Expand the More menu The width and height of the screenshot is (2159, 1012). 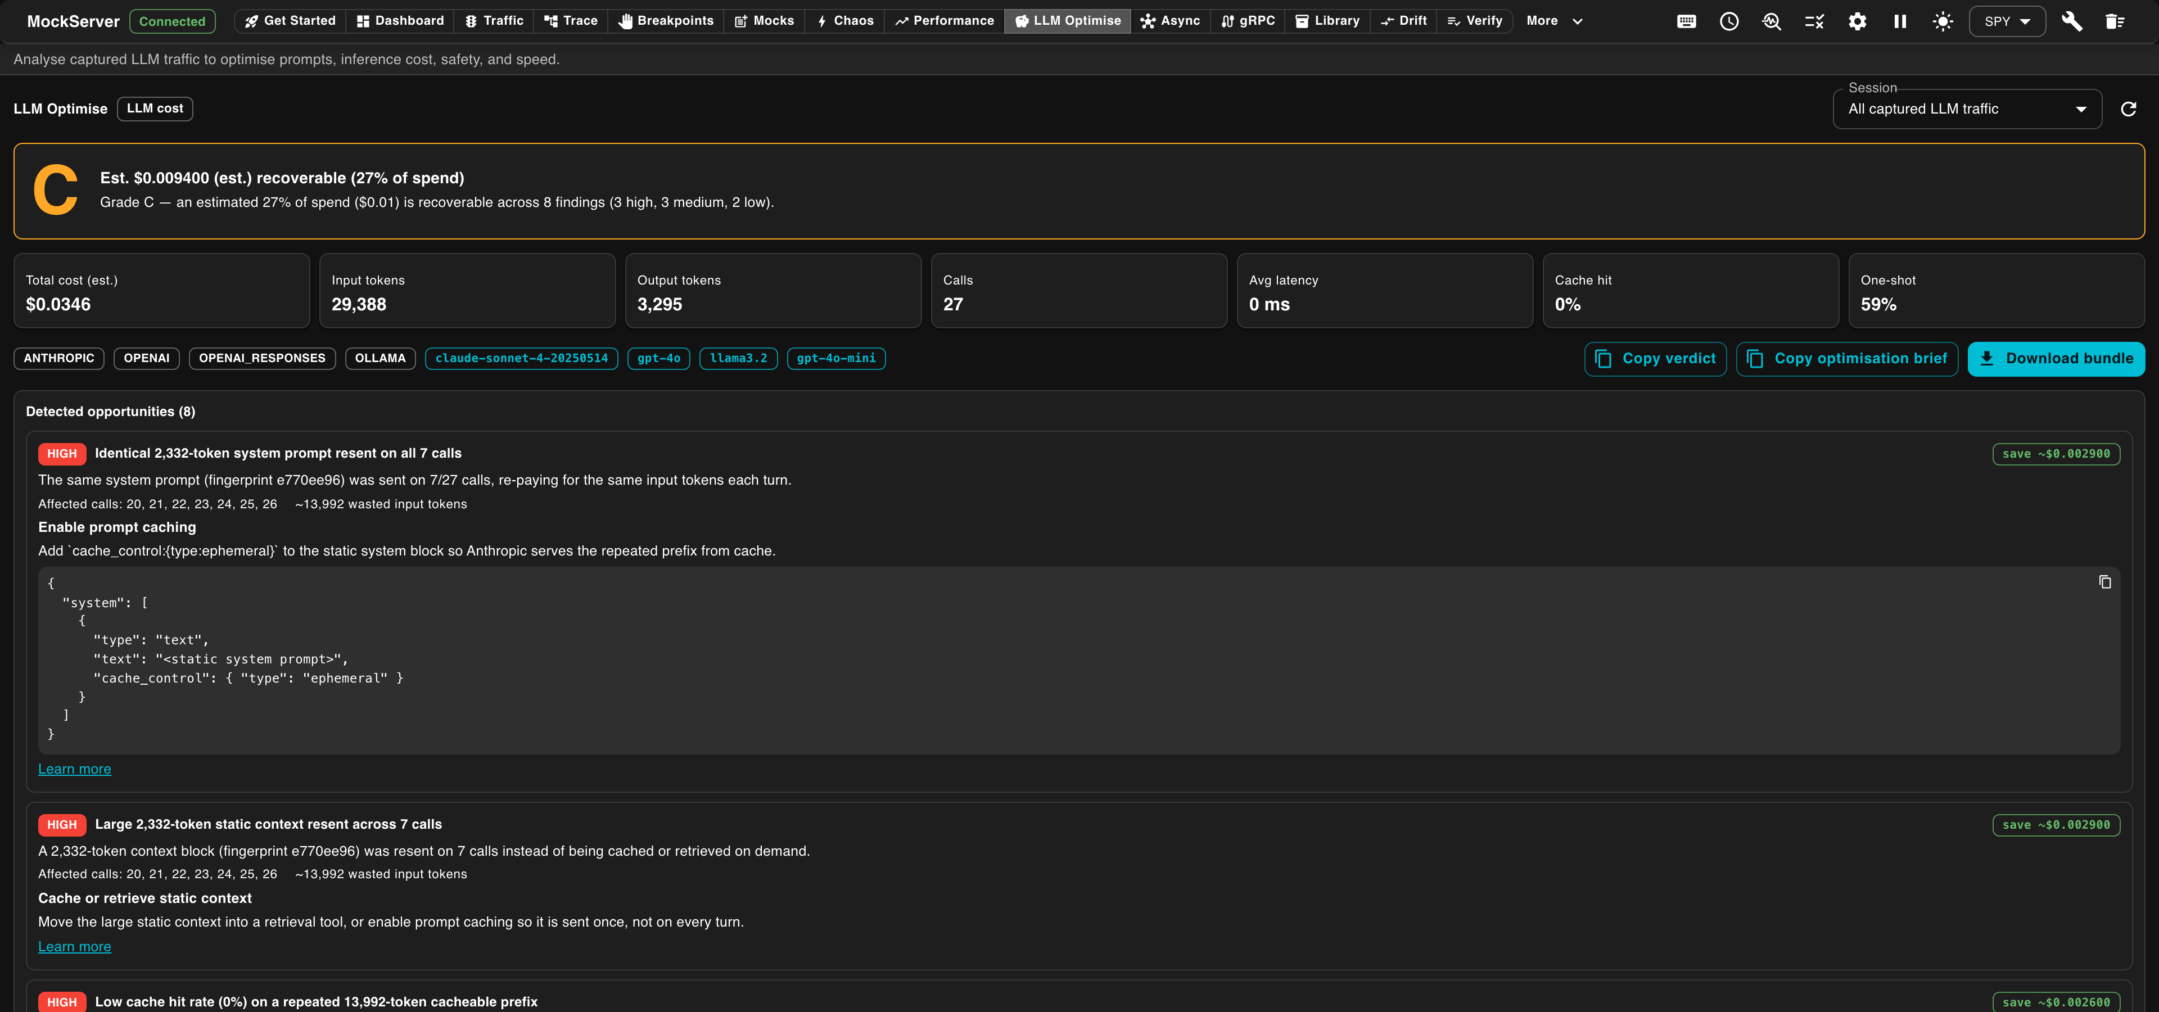point(1554,21)
